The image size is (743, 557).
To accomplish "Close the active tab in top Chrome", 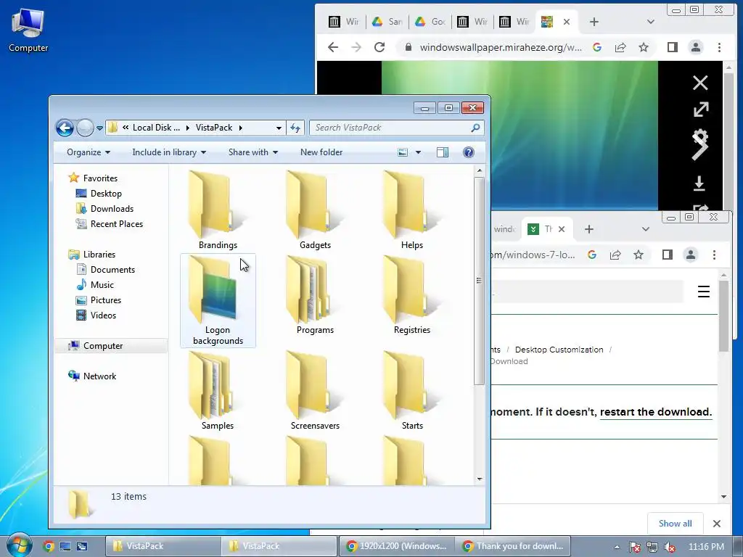I will (566, 22).
